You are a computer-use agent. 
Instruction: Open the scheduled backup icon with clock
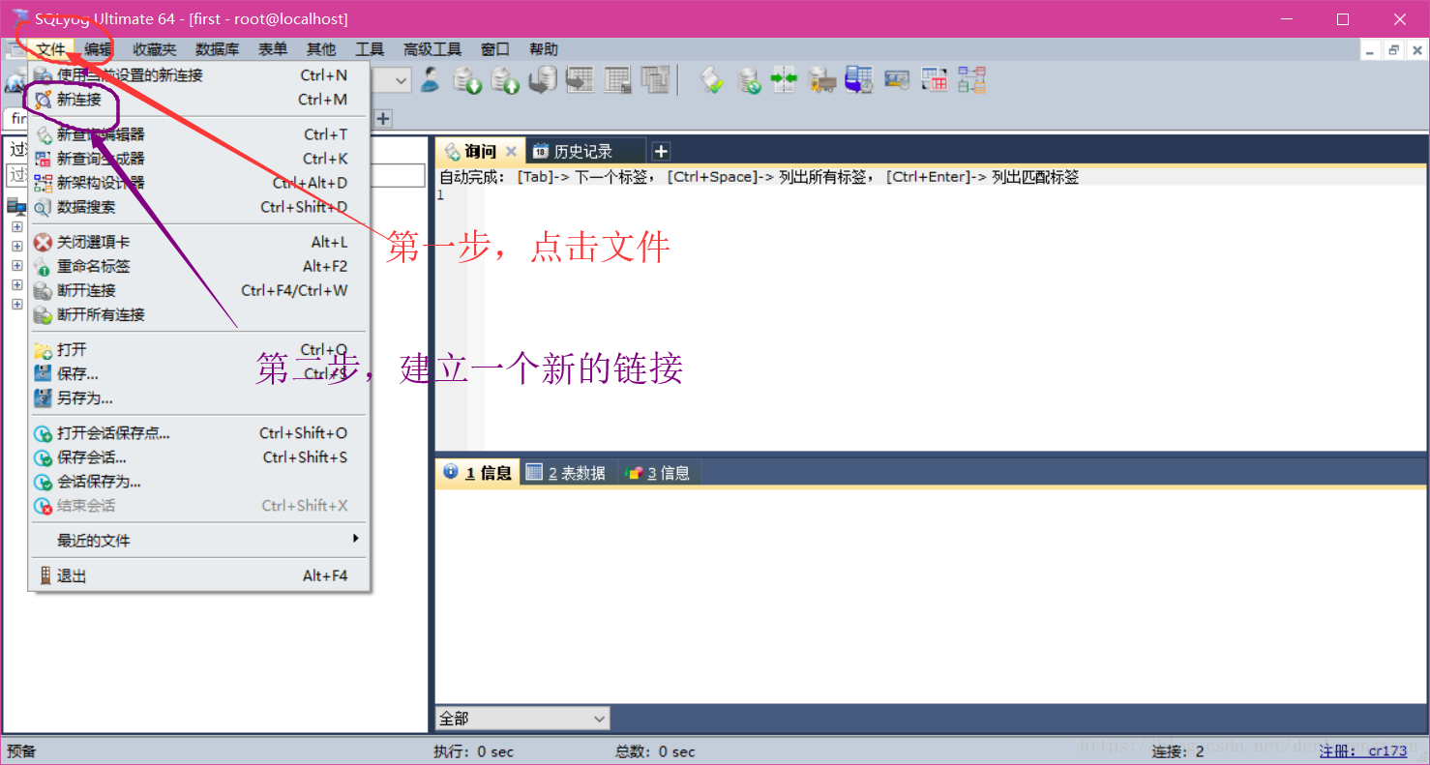(859, 80)
